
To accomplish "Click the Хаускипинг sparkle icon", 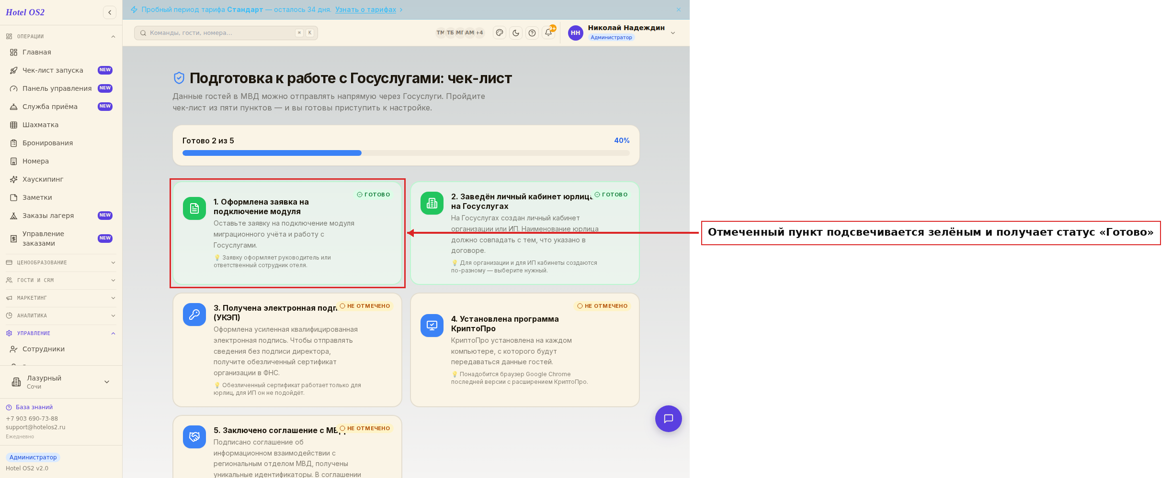I will point(14,179).
